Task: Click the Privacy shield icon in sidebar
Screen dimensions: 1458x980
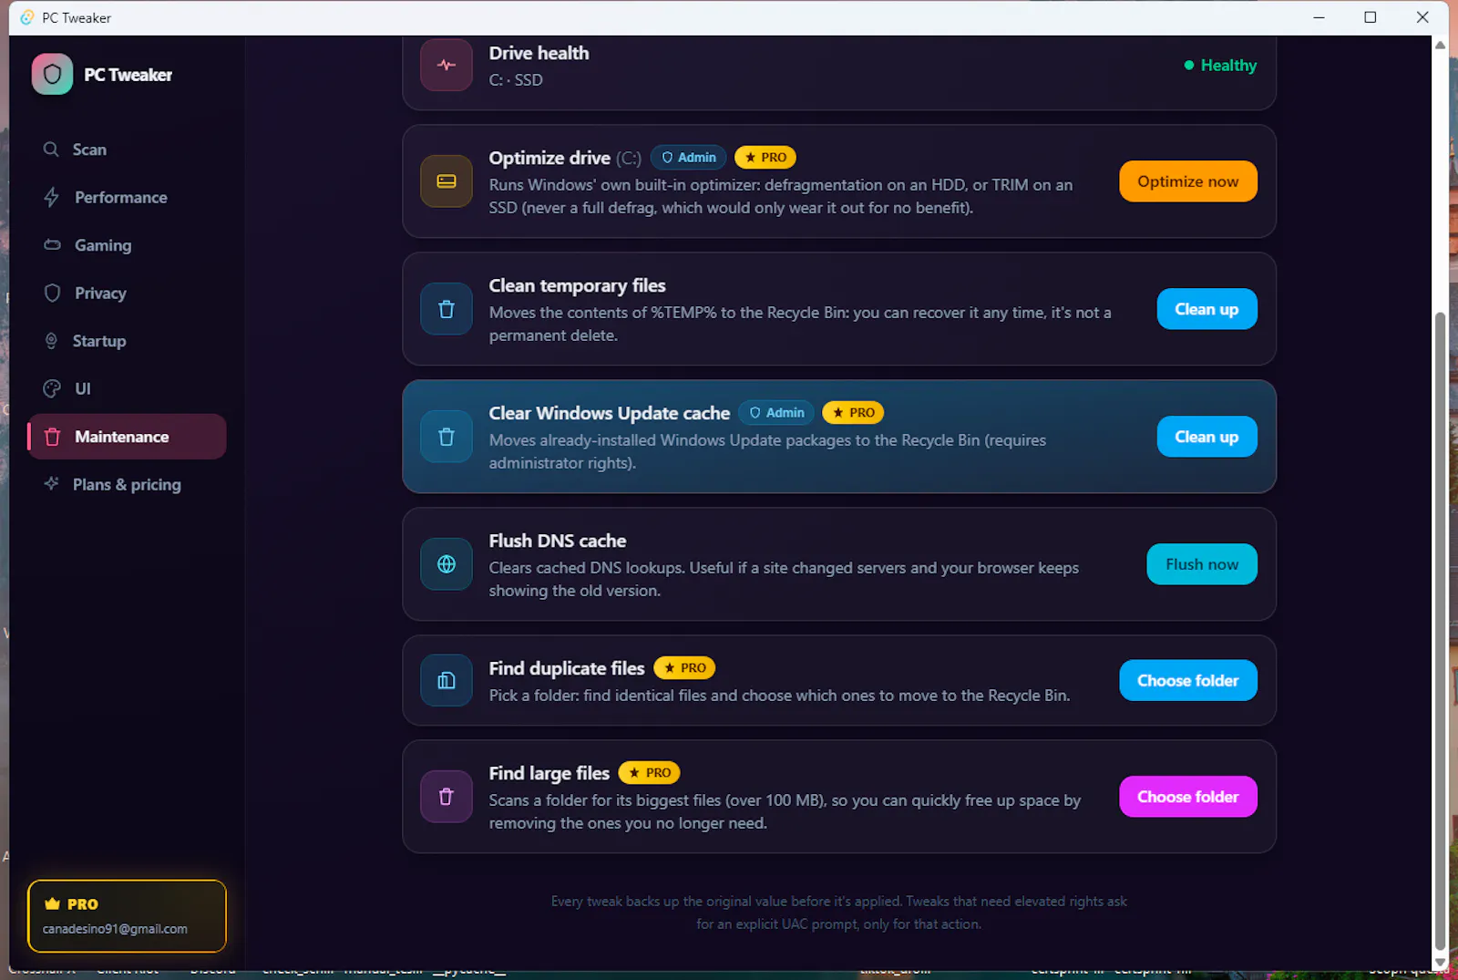Action: [52, 293]
